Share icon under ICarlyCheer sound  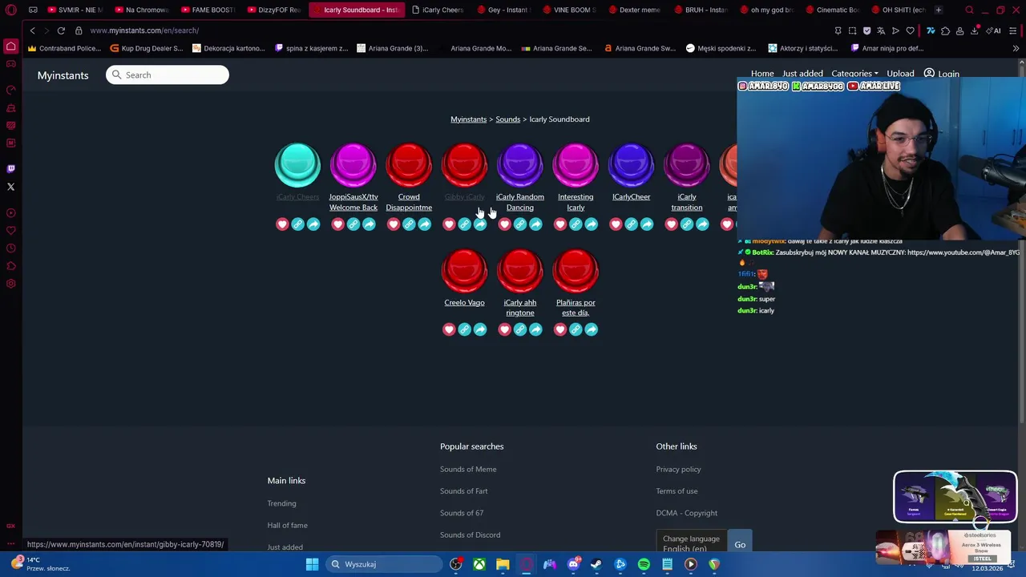pyautogui.click(x=647, y=224)
